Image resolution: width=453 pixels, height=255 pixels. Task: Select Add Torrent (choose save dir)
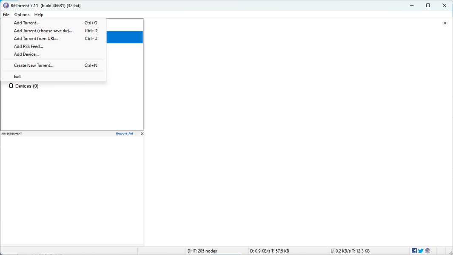click(43, 31)
